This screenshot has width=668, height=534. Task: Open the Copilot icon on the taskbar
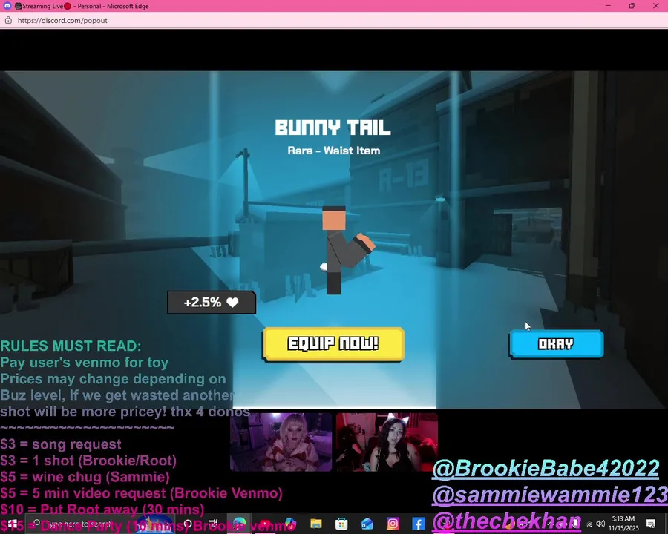(x=290, y=524)
